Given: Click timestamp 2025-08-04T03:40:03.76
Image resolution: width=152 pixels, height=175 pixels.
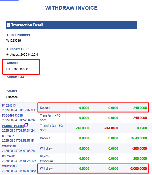Looking at the screenshot, I should (18, 151).
